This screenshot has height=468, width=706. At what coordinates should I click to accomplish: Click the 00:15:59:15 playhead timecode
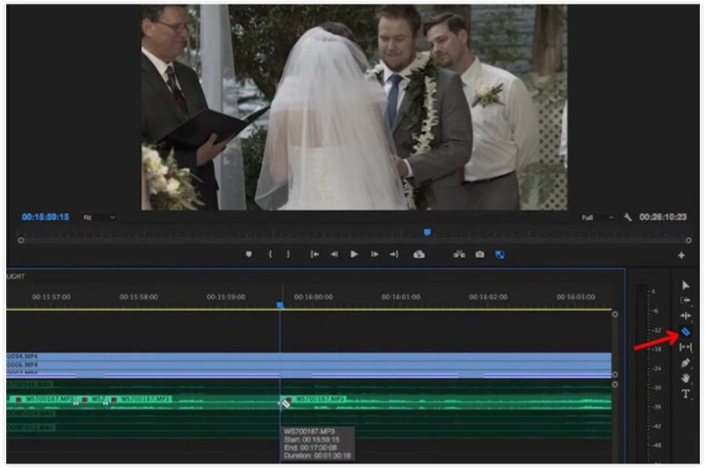coord(46,217)
